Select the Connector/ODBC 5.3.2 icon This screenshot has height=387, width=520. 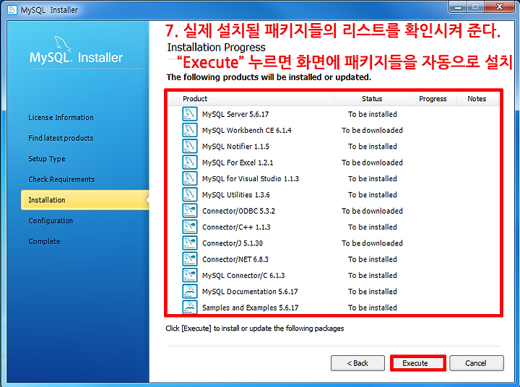click(190, 211)
